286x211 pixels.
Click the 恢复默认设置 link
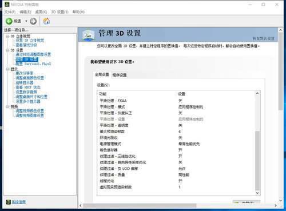click(264, 39)
